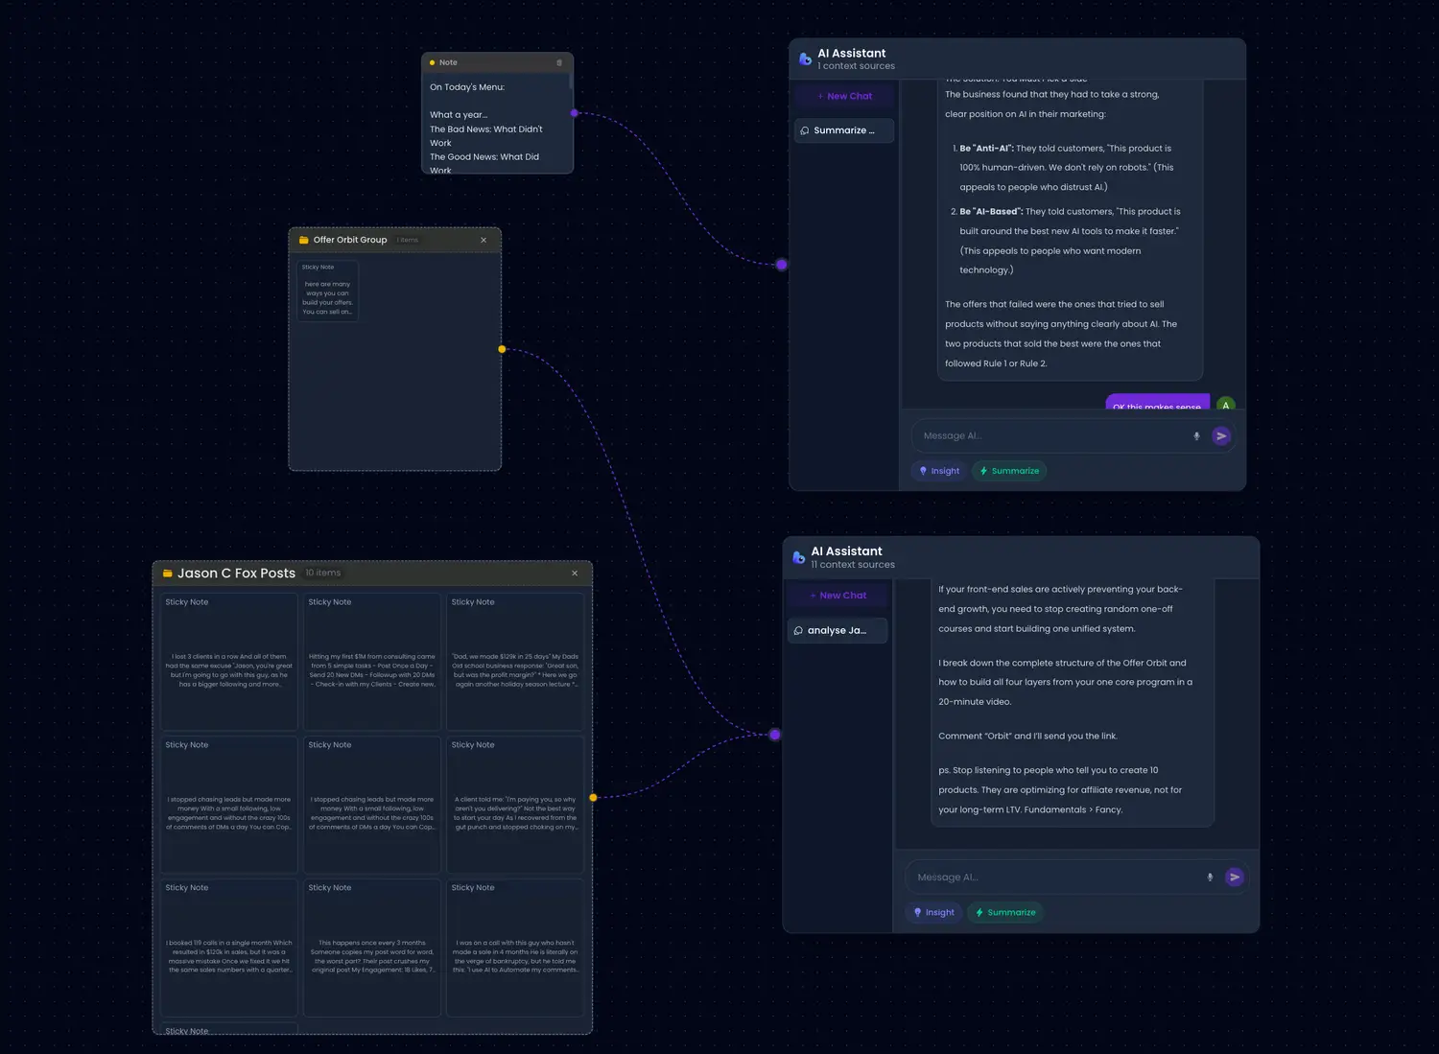1439x1054 pixels.
Task: Close the Offer Orbit Group panel
Action: click(484, 241)
